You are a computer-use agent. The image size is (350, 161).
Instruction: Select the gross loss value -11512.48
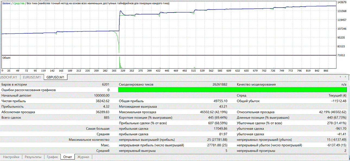338,101
